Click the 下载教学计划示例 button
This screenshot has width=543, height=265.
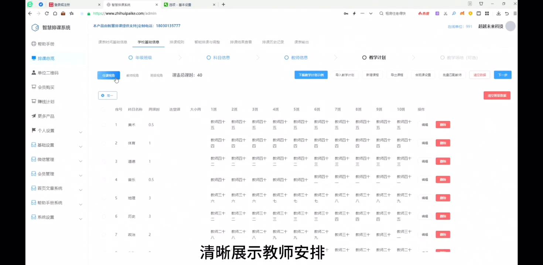[311, 75]
